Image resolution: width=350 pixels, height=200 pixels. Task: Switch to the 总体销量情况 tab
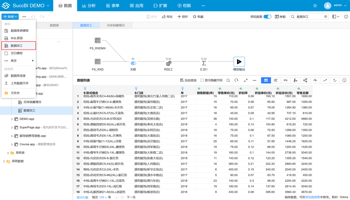pos(116,25)
